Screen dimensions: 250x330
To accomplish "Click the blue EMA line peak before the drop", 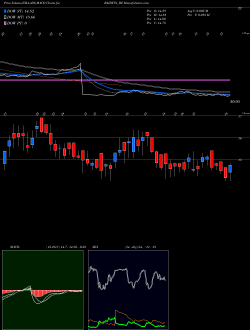I will 80,70.
